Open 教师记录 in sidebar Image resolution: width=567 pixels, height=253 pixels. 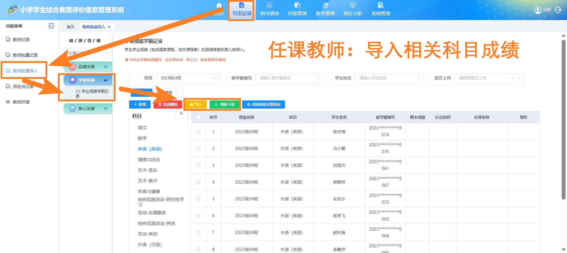(x=21, y=40)
